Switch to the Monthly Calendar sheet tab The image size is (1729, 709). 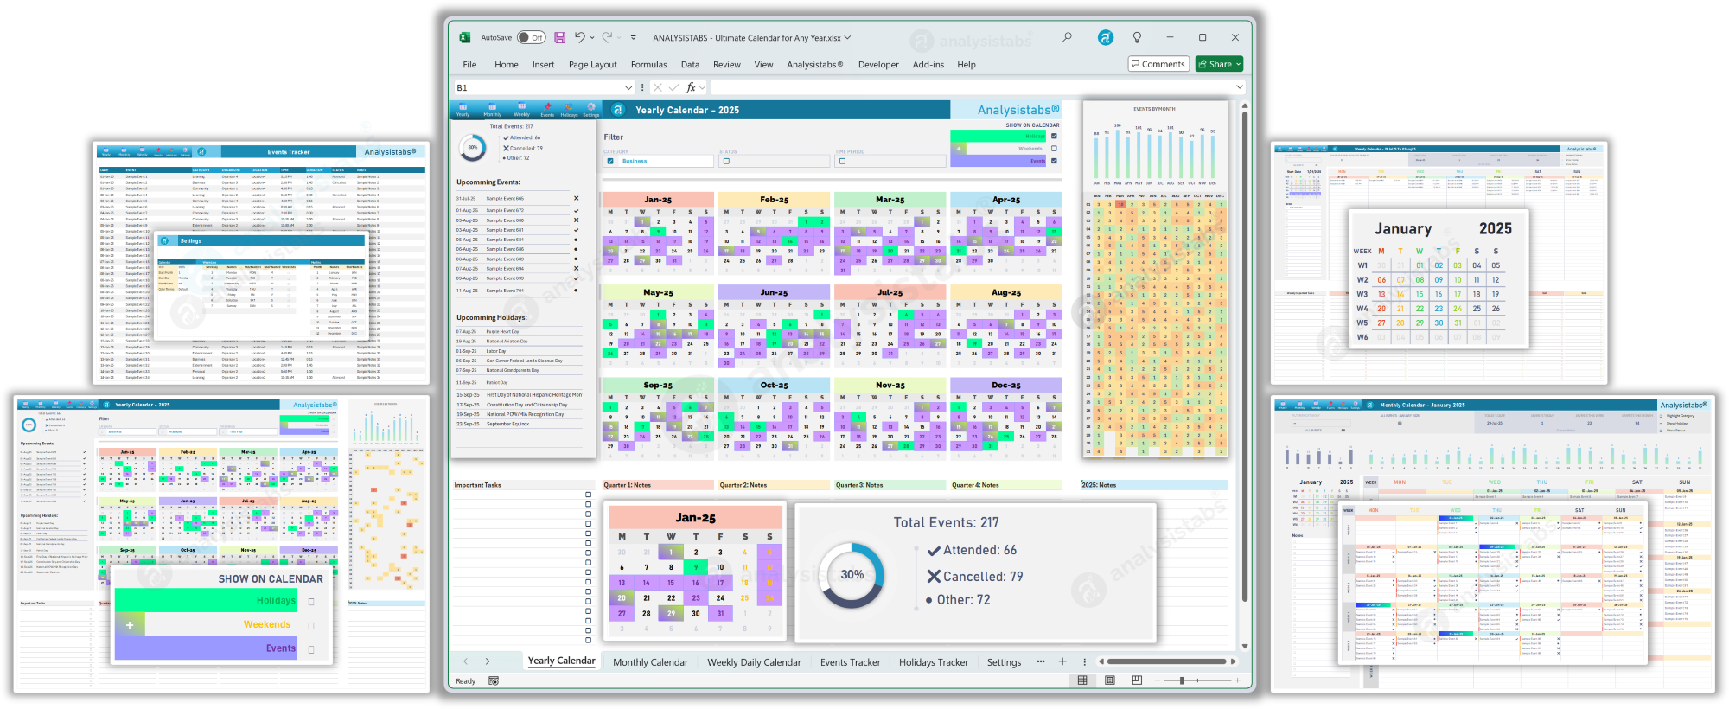(650, 662)
